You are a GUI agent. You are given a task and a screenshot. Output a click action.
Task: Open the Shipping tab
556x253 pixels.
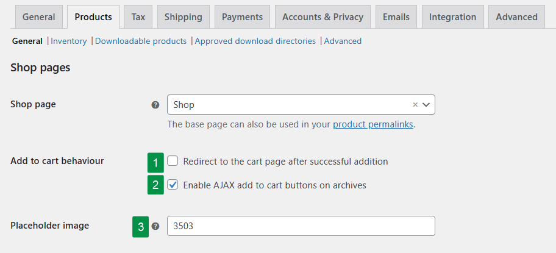pos(184,16)
